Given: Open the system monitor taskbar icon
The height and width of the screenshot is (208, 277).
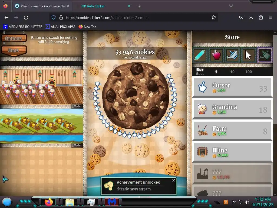Looking at the screenshot, I should pyautogui.click(x=91, y=202).
